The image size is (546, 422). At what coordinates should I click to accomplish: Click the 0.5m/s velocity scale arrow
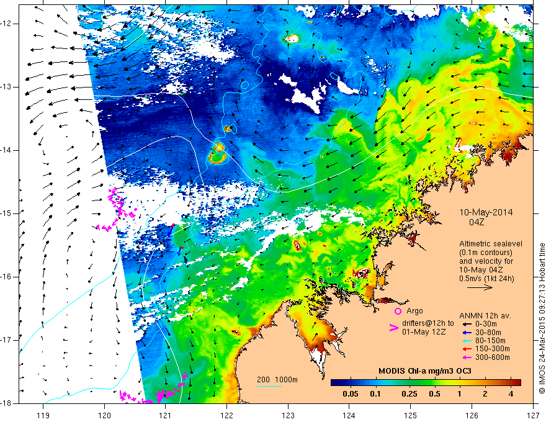coord(480,287)
